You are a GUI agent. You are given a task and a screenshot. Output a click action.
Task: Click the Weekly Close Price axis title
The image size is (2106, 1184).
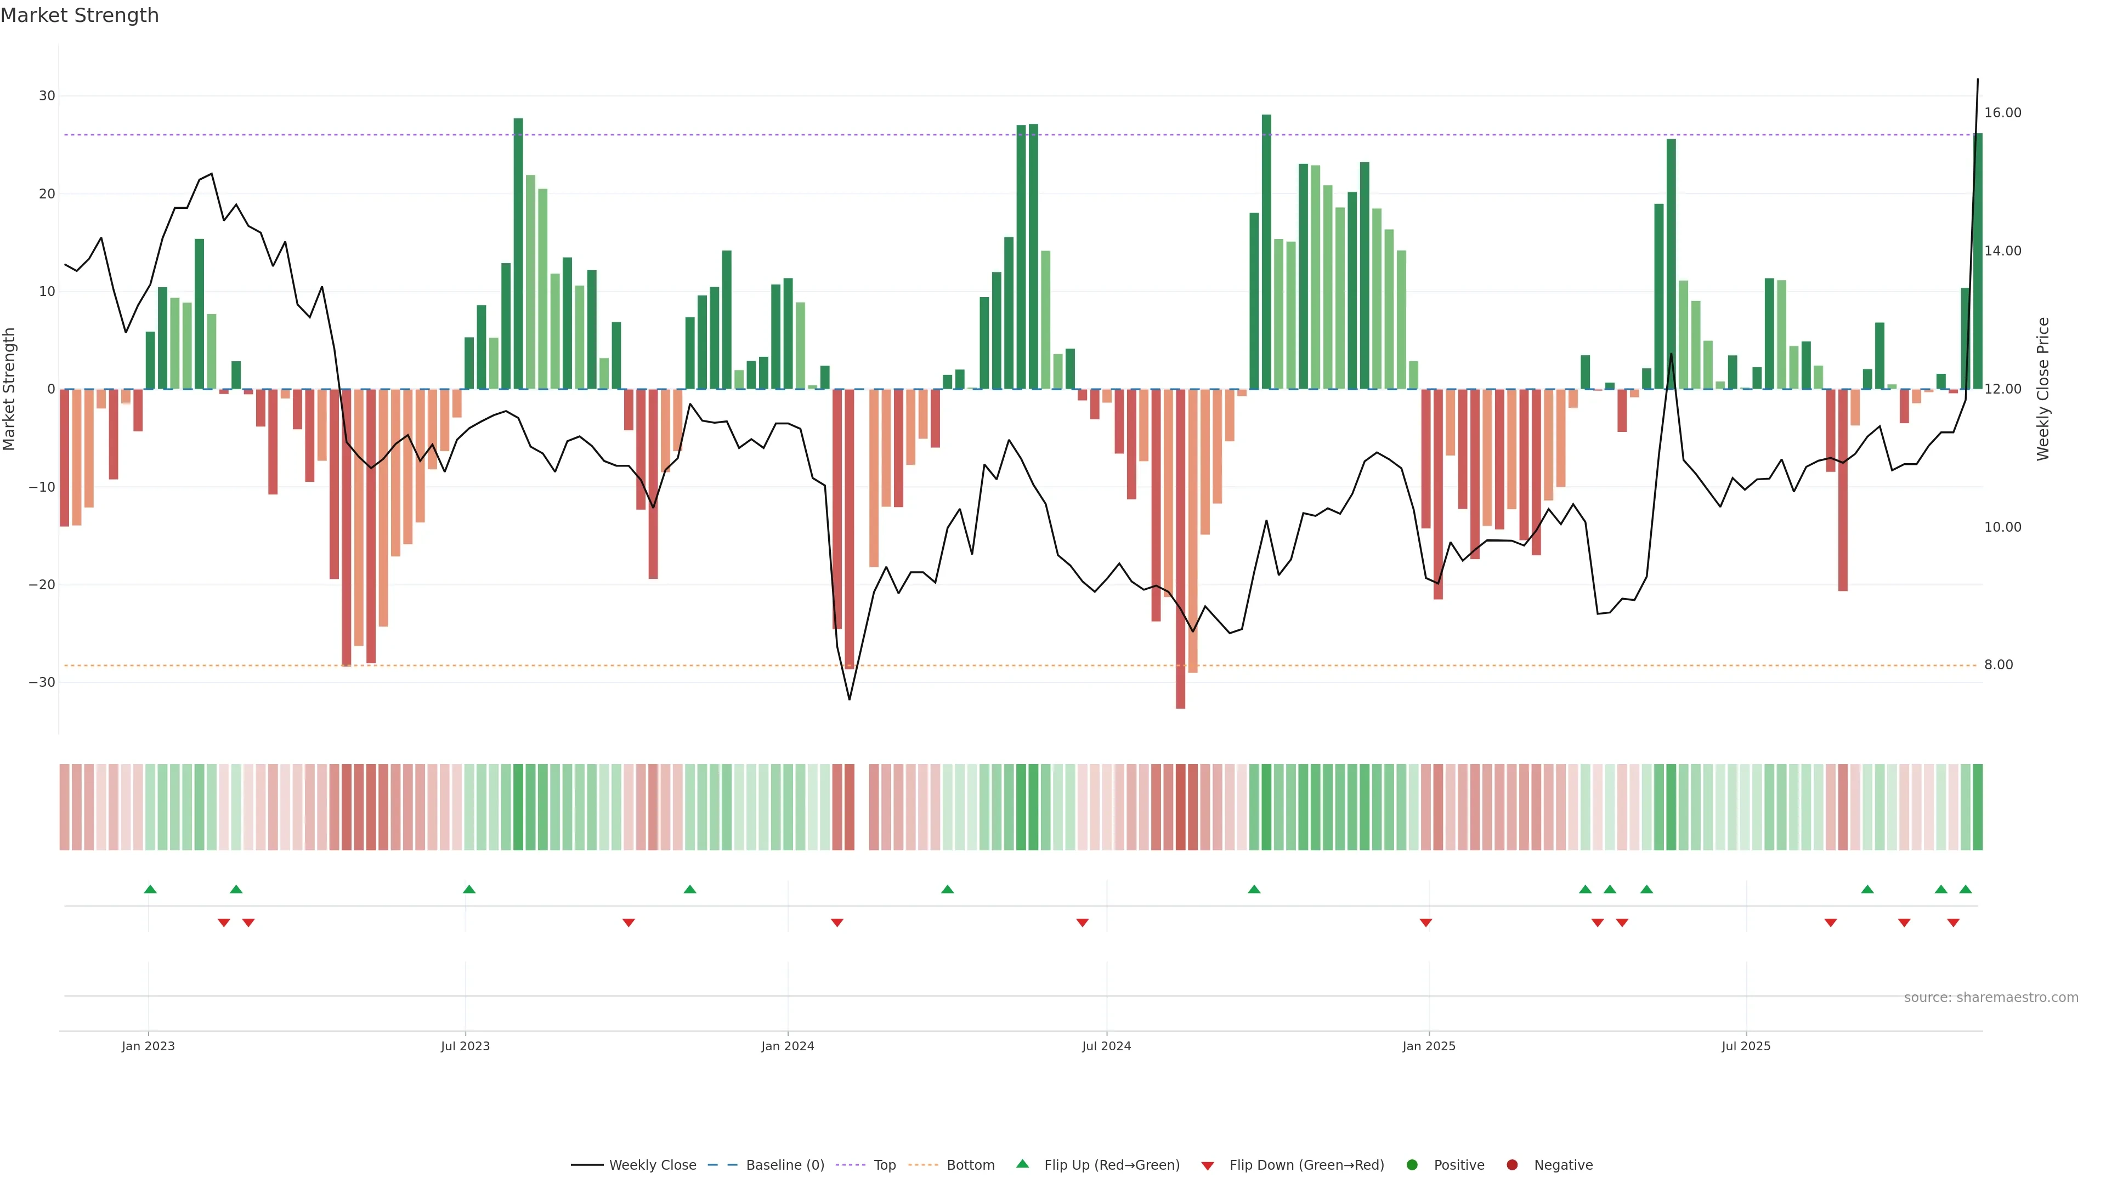(x=2043, y=389)
